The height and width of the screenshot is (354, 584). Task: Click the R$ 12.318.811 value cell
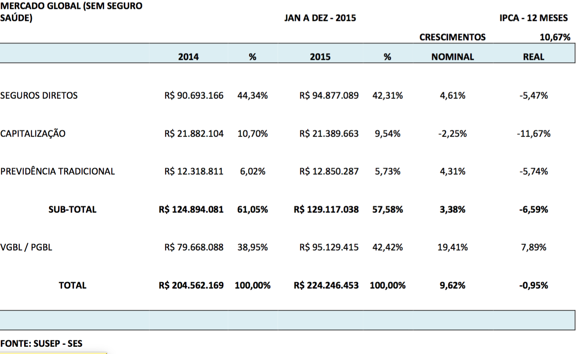(x=194, y=171)
